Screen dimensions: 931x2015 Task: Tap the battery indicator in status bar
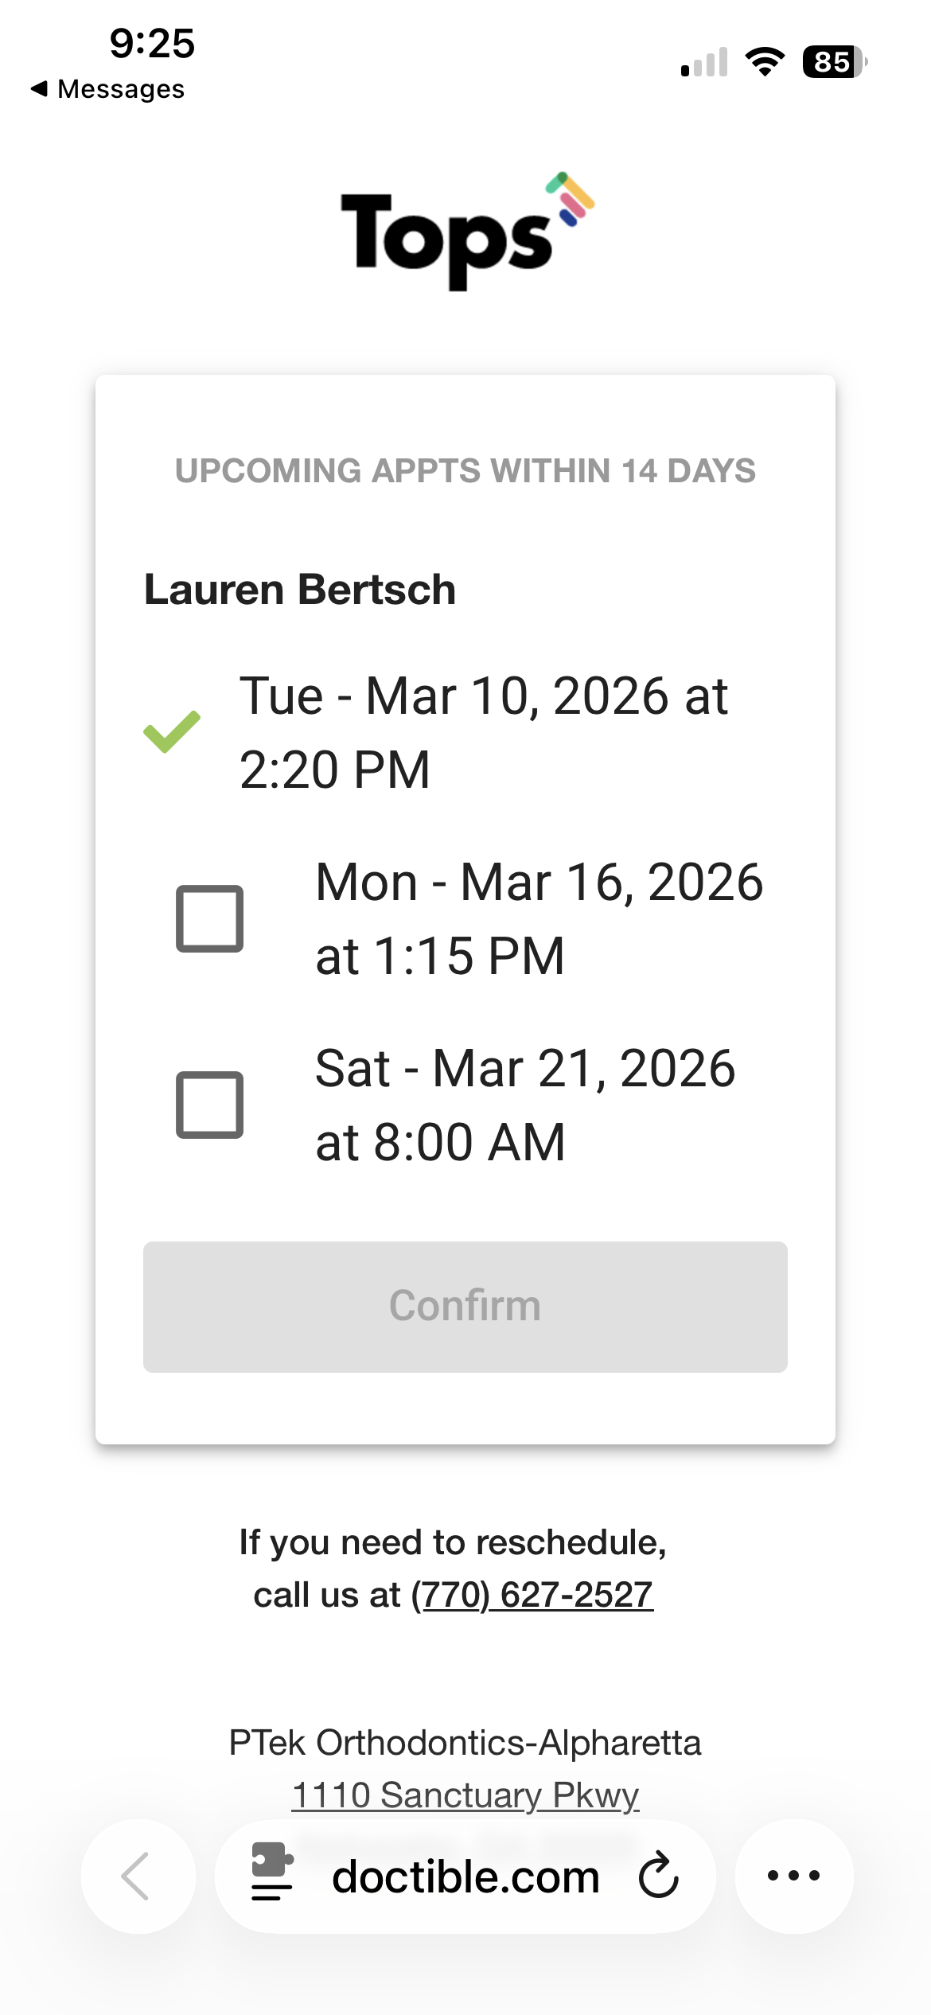click(x=834, y=62)
